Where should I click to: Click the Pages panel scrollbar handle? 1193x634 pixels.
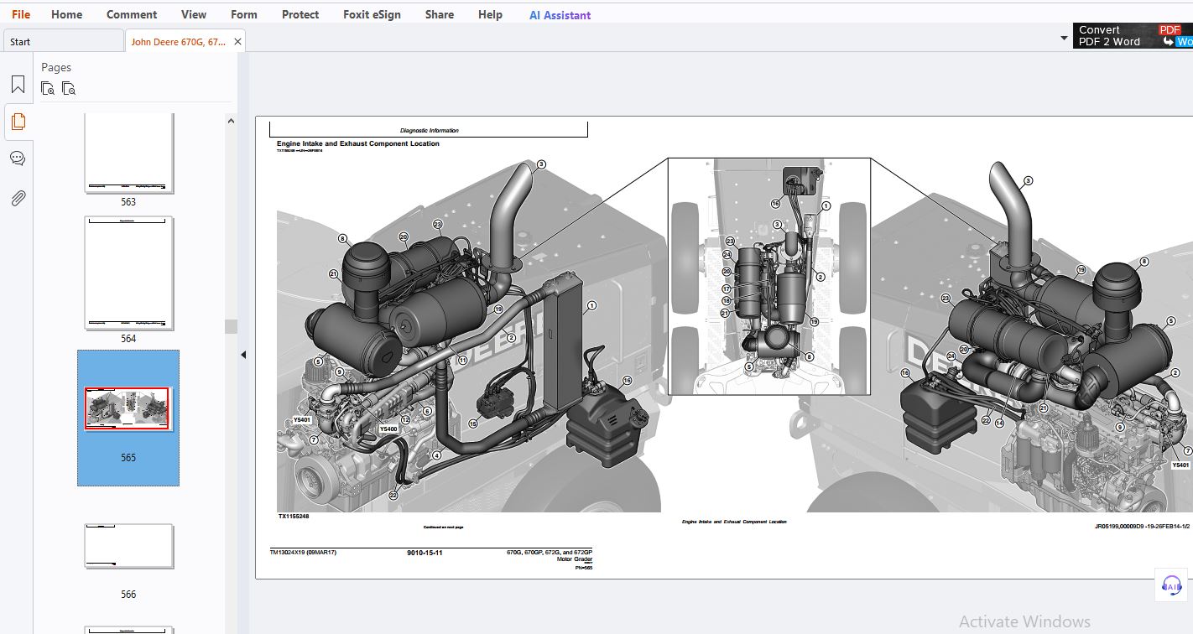coord(231,326)
